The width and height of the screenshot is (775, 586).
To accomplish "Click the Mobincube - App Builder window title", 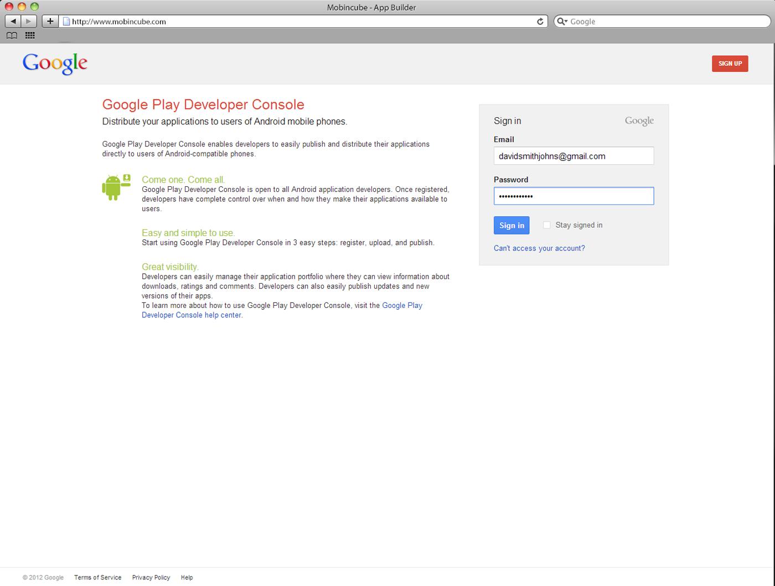I will tap(371, 7).
